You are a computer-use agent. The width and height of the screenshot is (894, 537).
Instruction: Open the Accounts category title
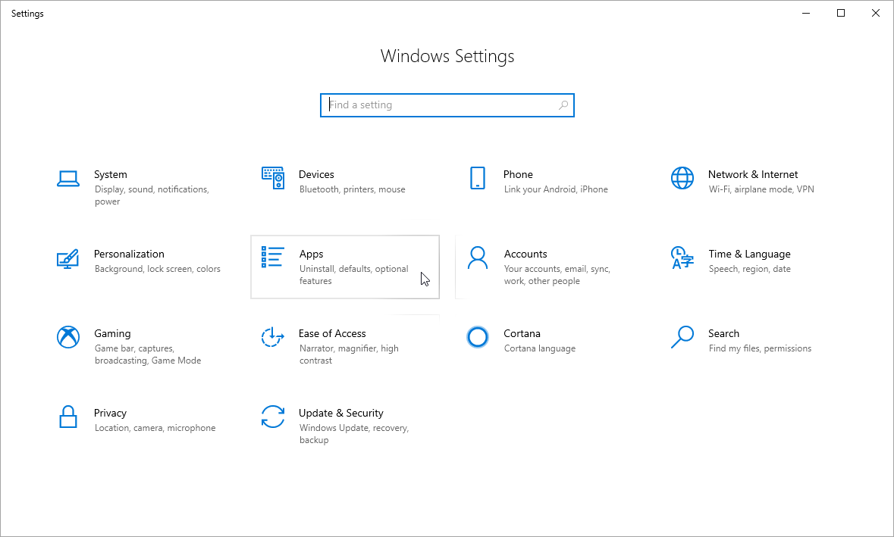(525, 254)
